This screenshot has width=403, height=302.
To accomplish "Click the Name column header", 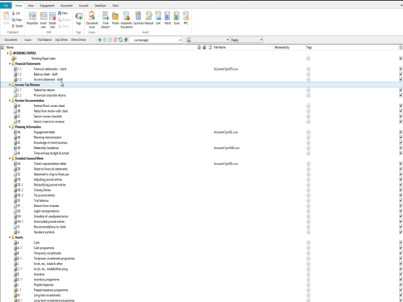I will click(x=100, y=47).
